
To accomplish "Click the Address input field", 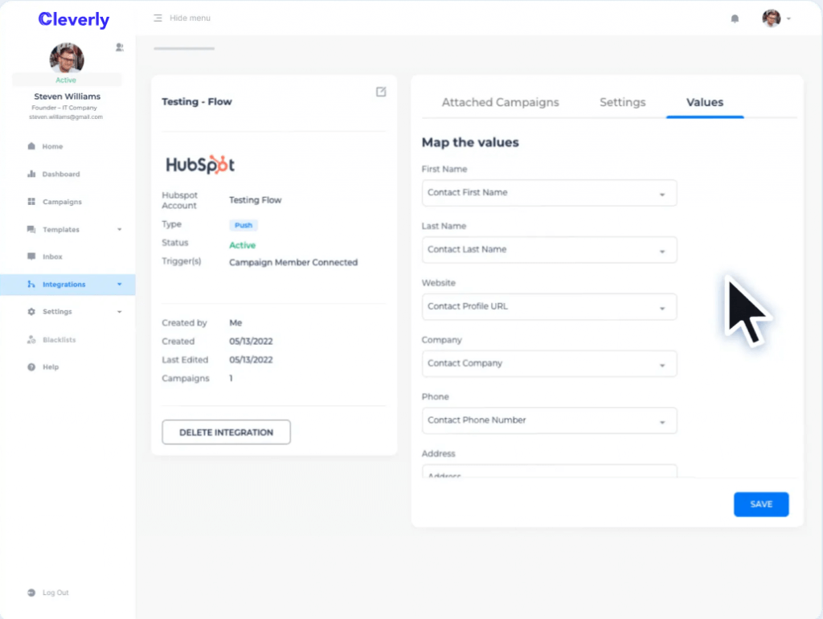I will click(549, 473).
